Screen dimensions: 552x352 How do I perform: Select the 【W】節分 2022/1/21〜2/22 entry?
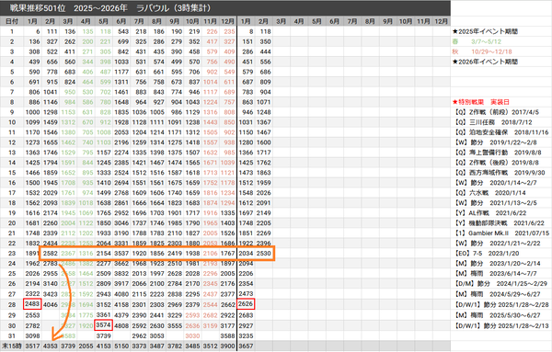[497, 243]
